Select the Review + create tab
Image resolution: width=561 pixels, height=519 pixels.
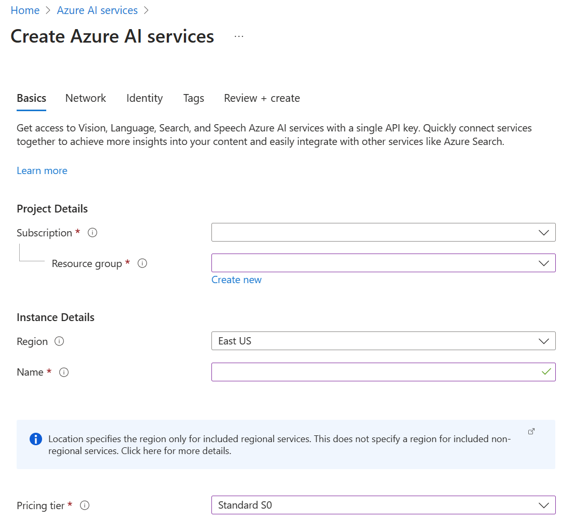click(262, 98)
